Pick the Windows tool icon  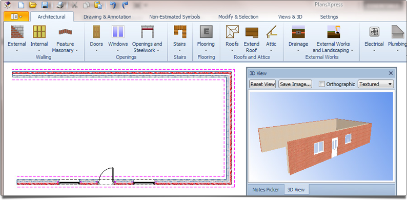click(x=118, y=32)
